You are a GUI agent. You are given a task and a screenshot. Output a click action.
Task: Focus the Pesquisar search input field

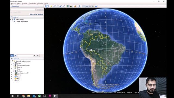23,10
